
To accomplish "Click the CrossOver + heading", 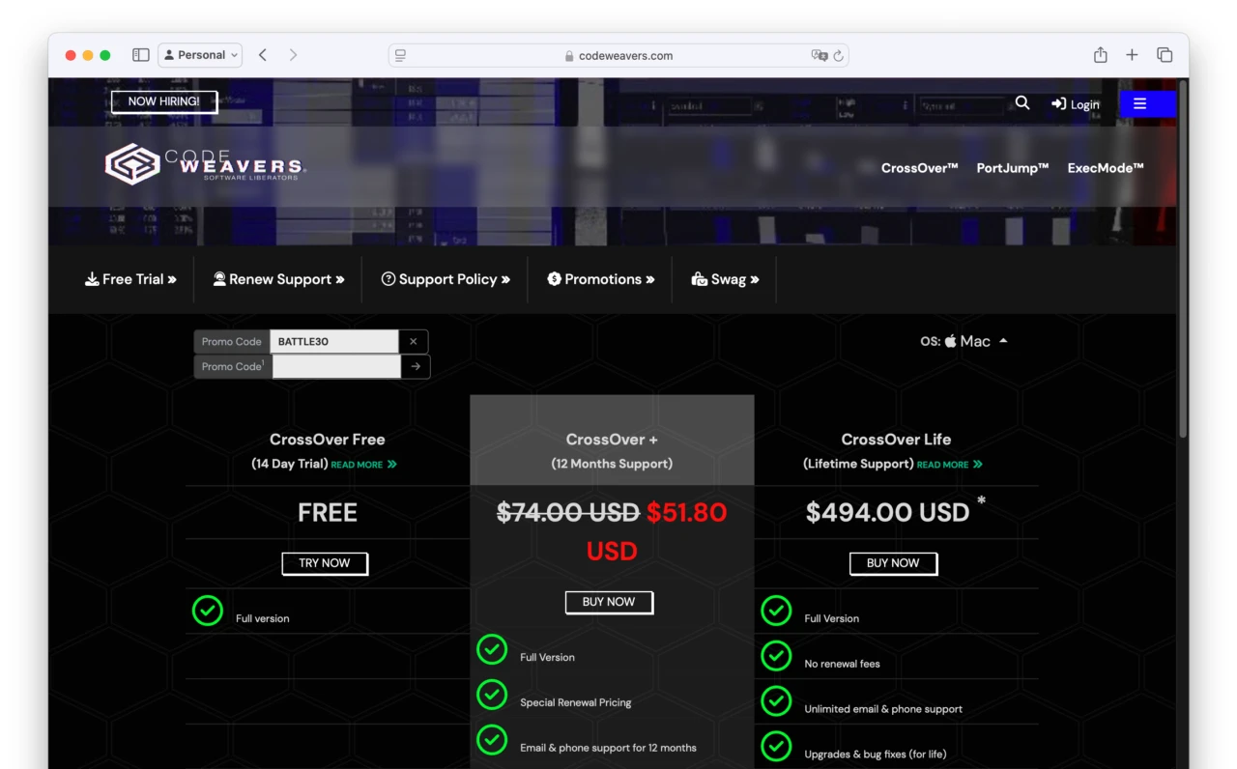I will pyautogui.click(x=612, y=440).
